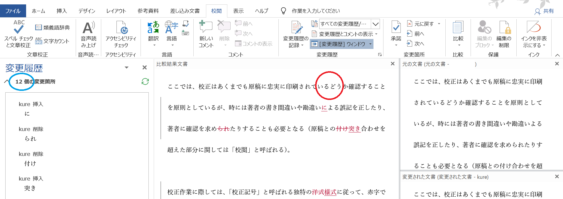Click deleted text 付け in comparison document
The image size is (563, 199).
342,129
